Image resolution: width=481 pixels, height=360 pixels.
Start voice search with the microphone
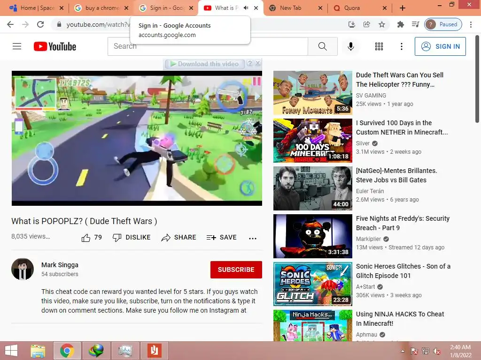point(350,46)
